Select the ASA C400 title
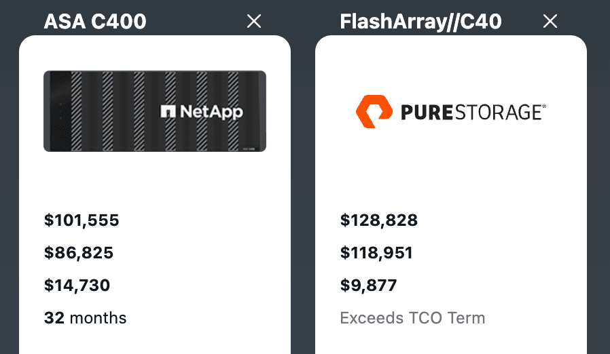The width and height of the screenshot is (610, 354). point(95,22)
